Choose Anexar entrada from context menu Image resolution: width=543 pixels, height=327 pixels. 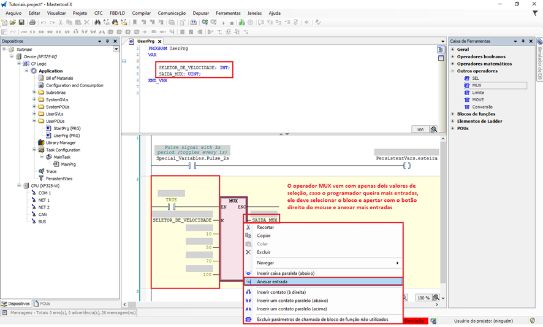coord(271,282)
